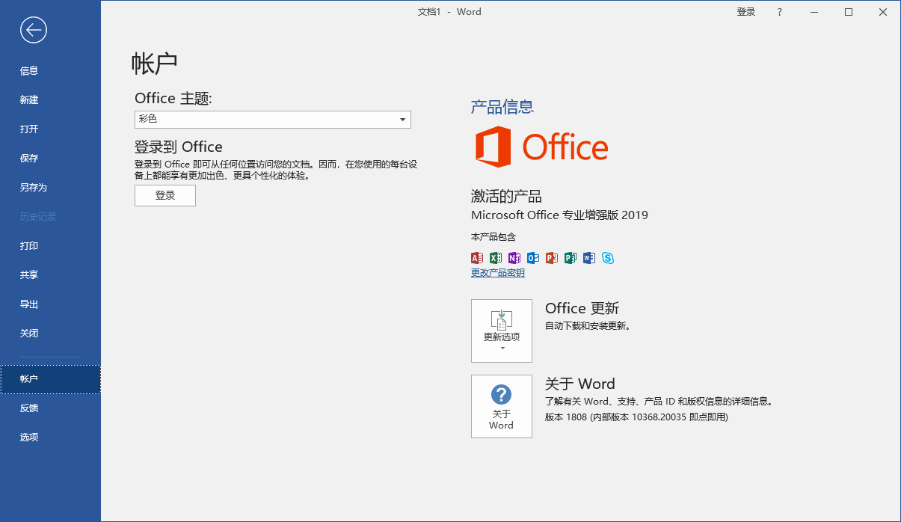This screenshot has height=522, width=901.
Task: Open the 更新选项 options
Action: coord(502,331)
